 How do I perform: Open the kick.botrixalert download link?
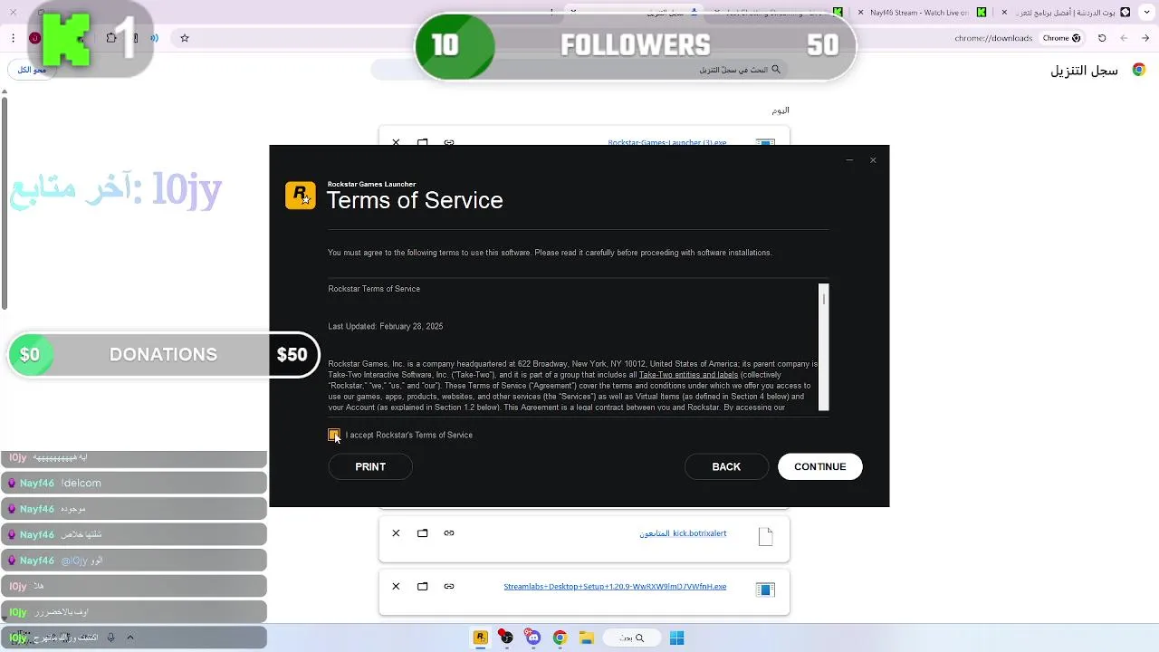click(x=683, y=533)
